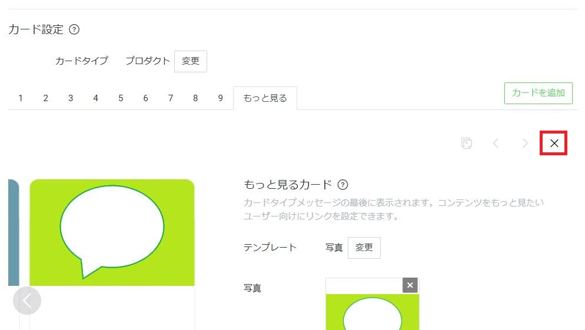This screenshot has width=585, height=330.
Task: Go to previous preview card with round arrow
Action: [27, 301]
